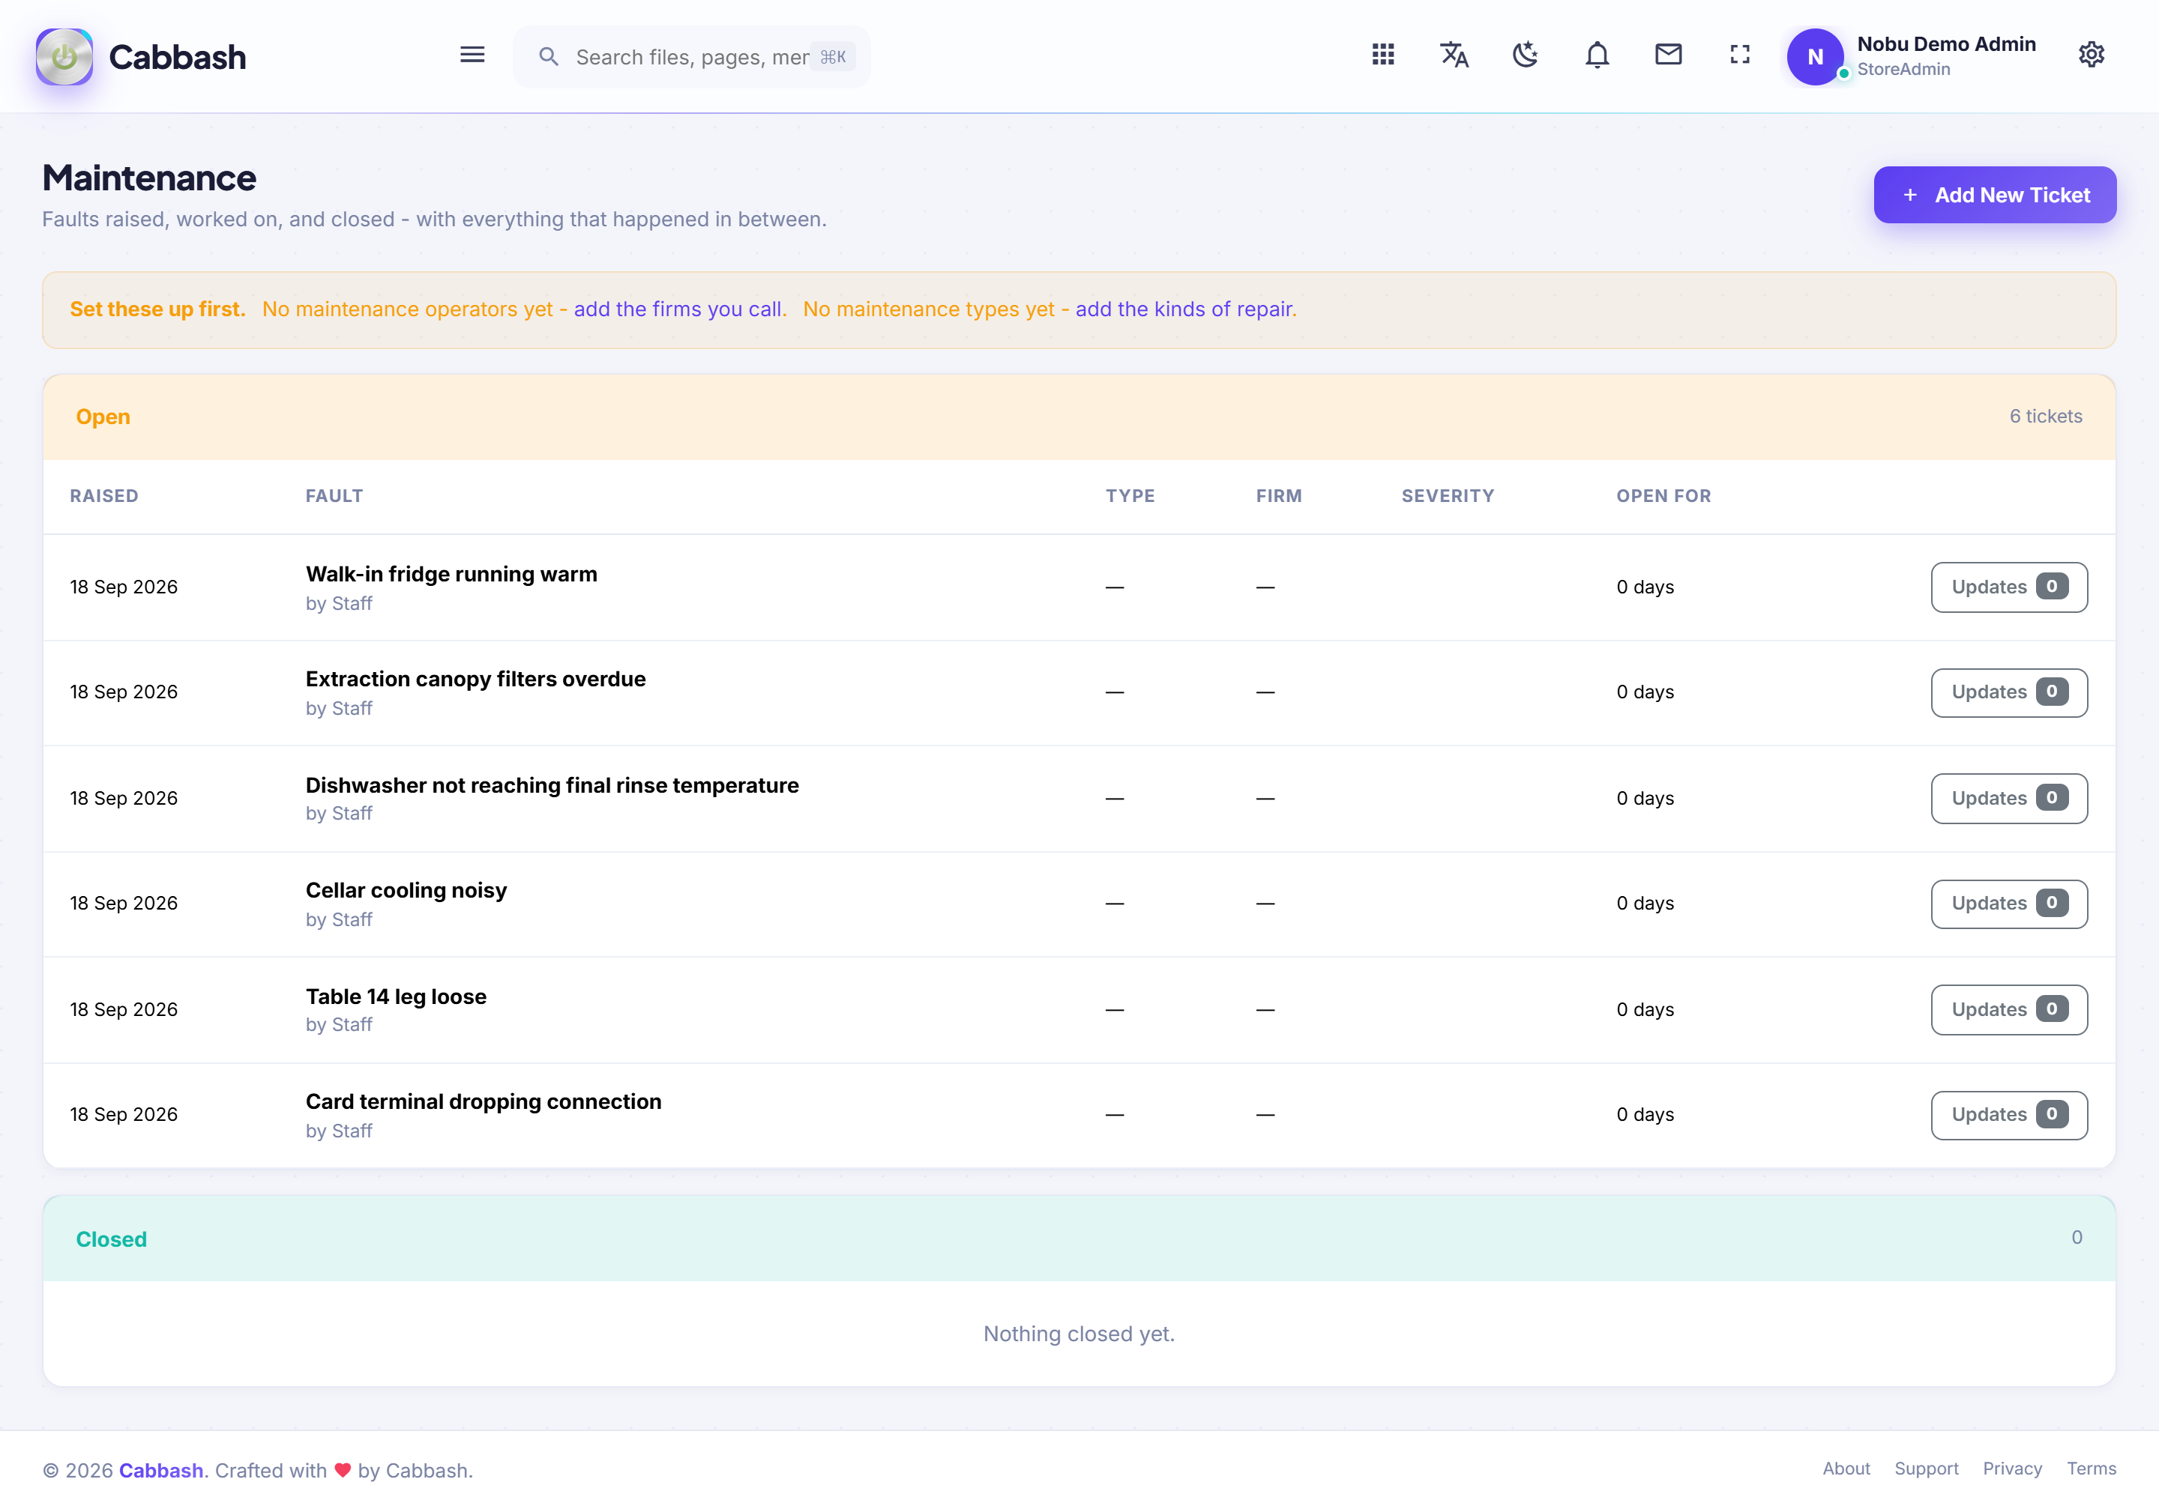
Task: Click the Severity column header
Action: (x=1447, y=496)
